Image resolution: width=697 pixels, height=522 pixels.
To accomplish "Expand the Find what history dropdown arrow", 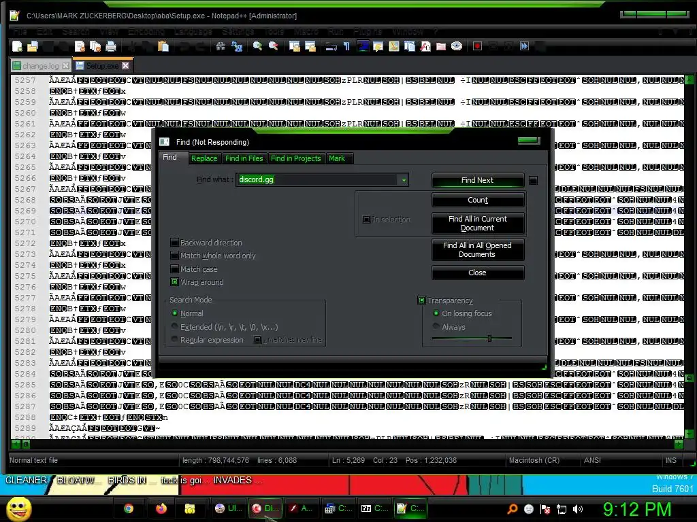I will (404, 179).
